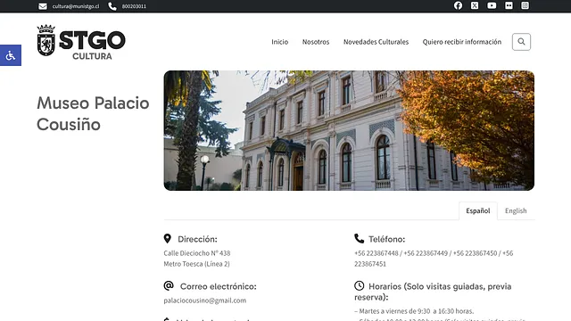Click the STGO Cultura logo
This screenshot has height=321, width=571.
click(81, 41)
